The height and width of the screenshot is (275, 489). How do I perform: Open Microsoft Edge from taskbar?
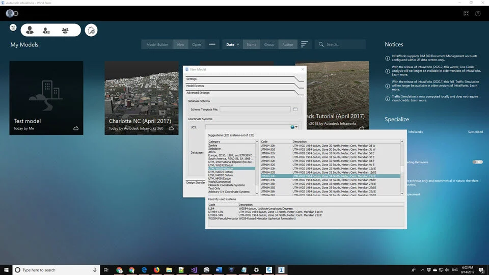coord(144,270)
